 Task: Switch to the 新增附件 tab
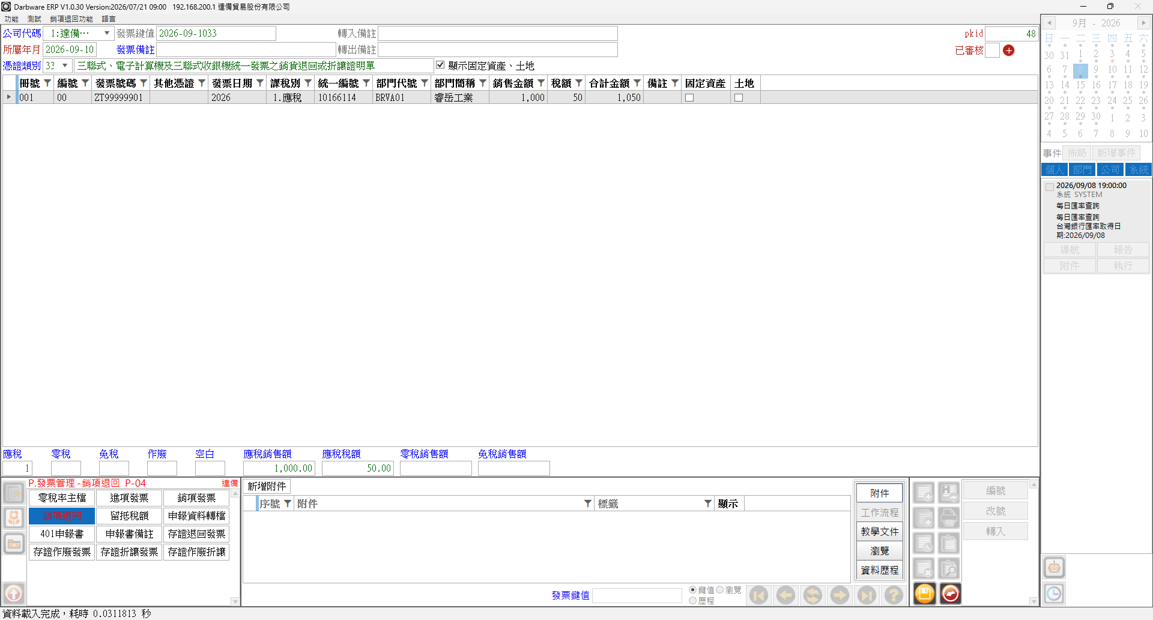pyautogui.click(x=267, y=486)
